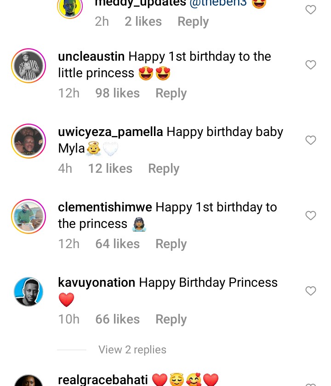Image resolution: width=331 pixels, height=386 pixels.
Task: Reply to clementishimwe's comment
Action: point(171,244)
